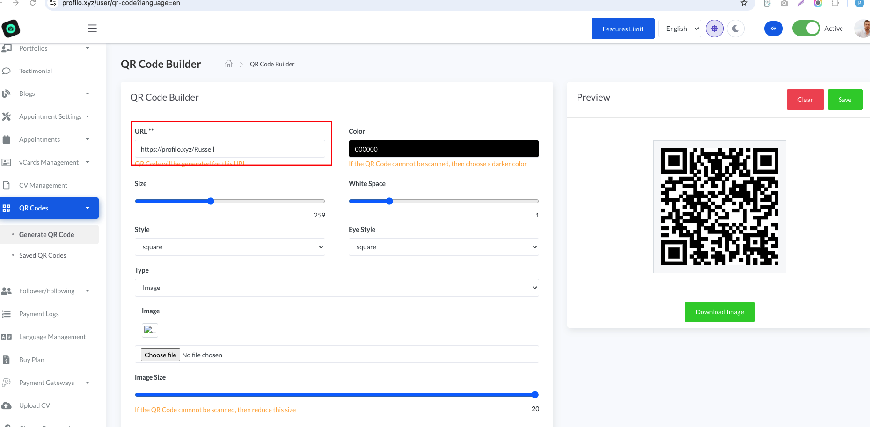Click the Profilo logo icon
870x427 pixels.
pyautogui.click(x=11, y=29)
